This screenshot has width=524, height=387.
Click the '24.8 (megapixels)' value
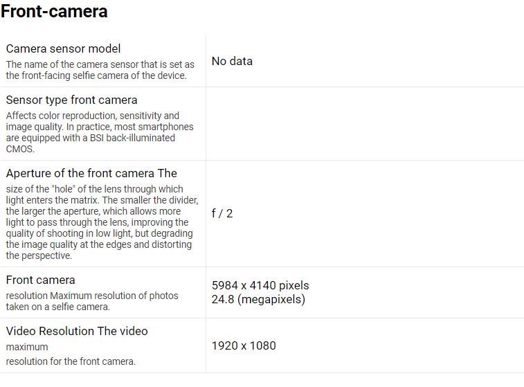click(x=258, y=299)
